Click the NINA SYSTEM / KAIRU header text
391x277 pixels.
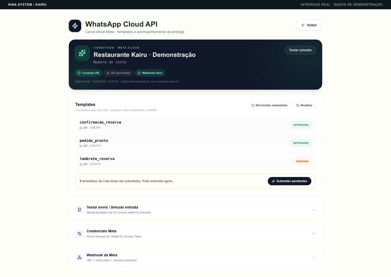tap(27, 5)
